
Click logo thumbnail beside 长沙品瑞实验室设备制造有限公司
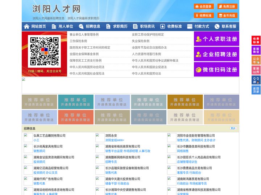pos(100,170)
